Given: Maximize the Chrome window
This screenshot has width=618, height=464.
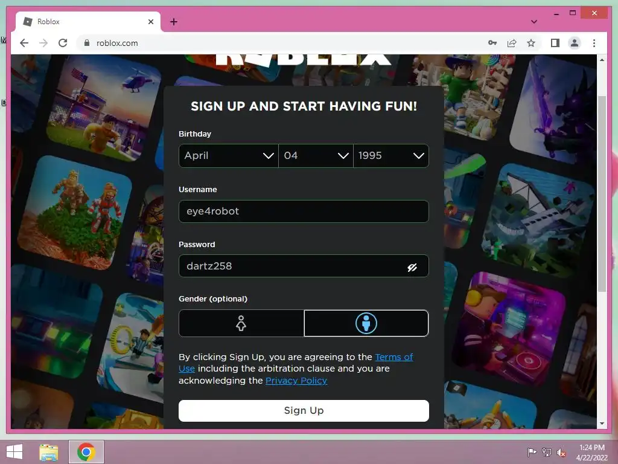Looking at the screenshot, I should pos(573,13).
